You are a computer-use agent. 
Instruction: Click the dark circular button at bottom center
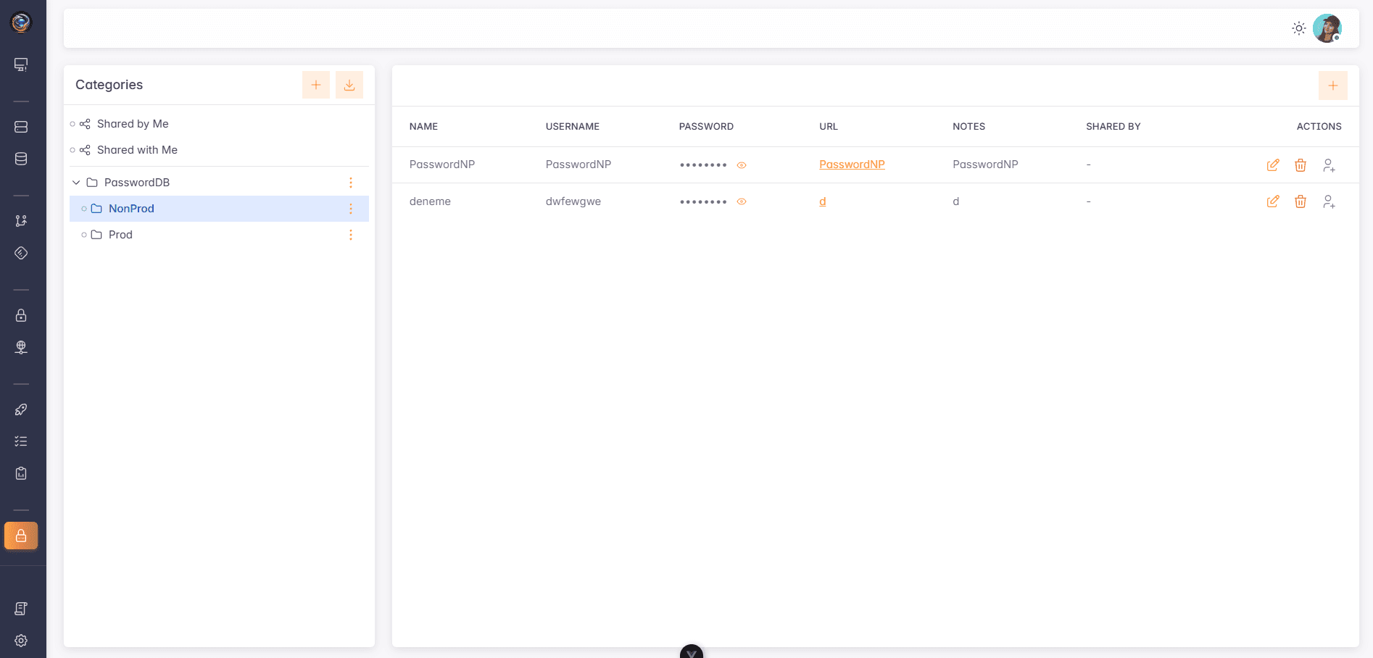click(x=692, y=651)
